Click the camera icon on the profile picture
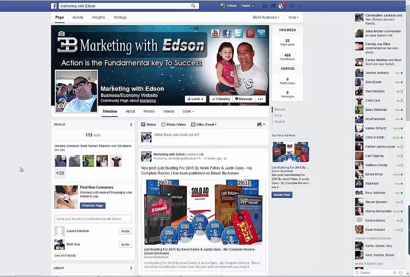Screen dimensions: 410x277 [61, 106]
